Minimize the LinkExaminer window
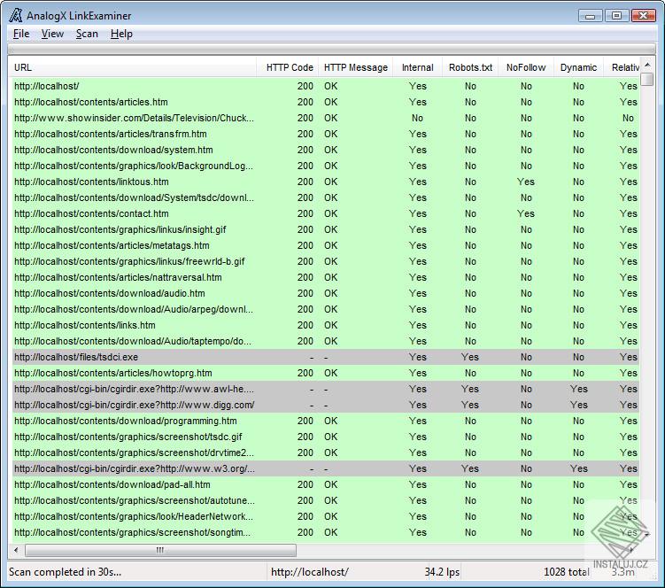Screen dimensions: 665x588 (x=590, y=16)
